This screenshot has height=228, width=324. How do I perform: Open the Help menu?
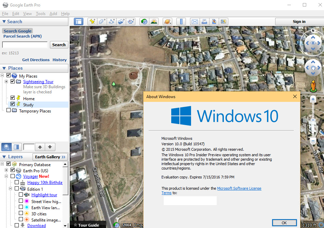[x=65, y=14]
